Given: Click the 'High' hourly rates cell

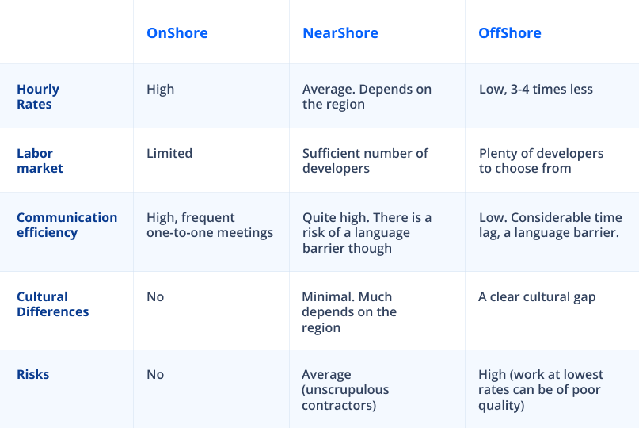Looking at the screenshot, I should [160, 90].
